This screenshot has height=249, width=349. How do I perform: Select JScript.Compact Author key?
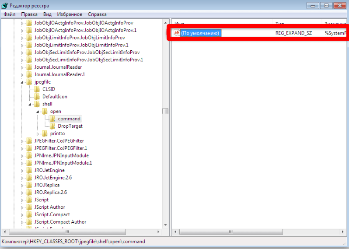[x=60, y=222]
